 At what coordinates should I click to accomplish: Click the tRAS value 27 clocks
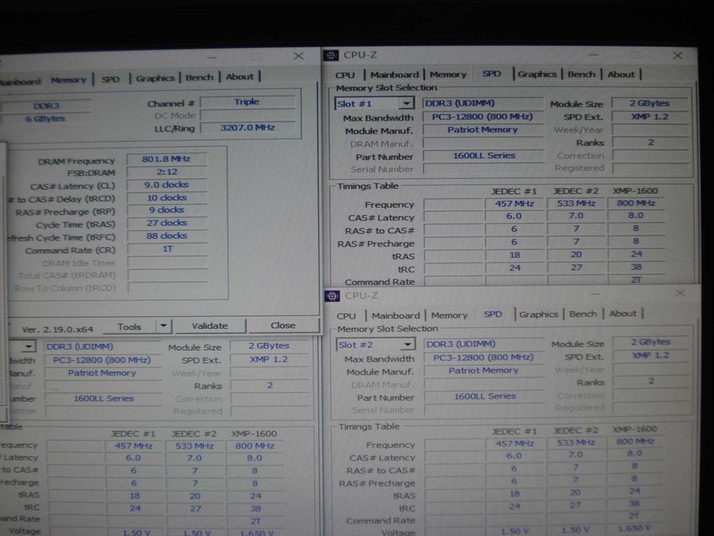(167, 223)
